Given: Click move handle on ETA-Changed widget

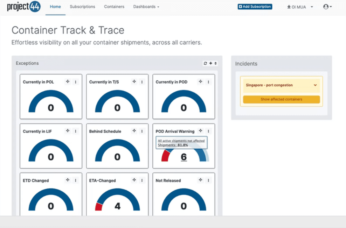Looking at the screenshot, I should tap(134, 180).
